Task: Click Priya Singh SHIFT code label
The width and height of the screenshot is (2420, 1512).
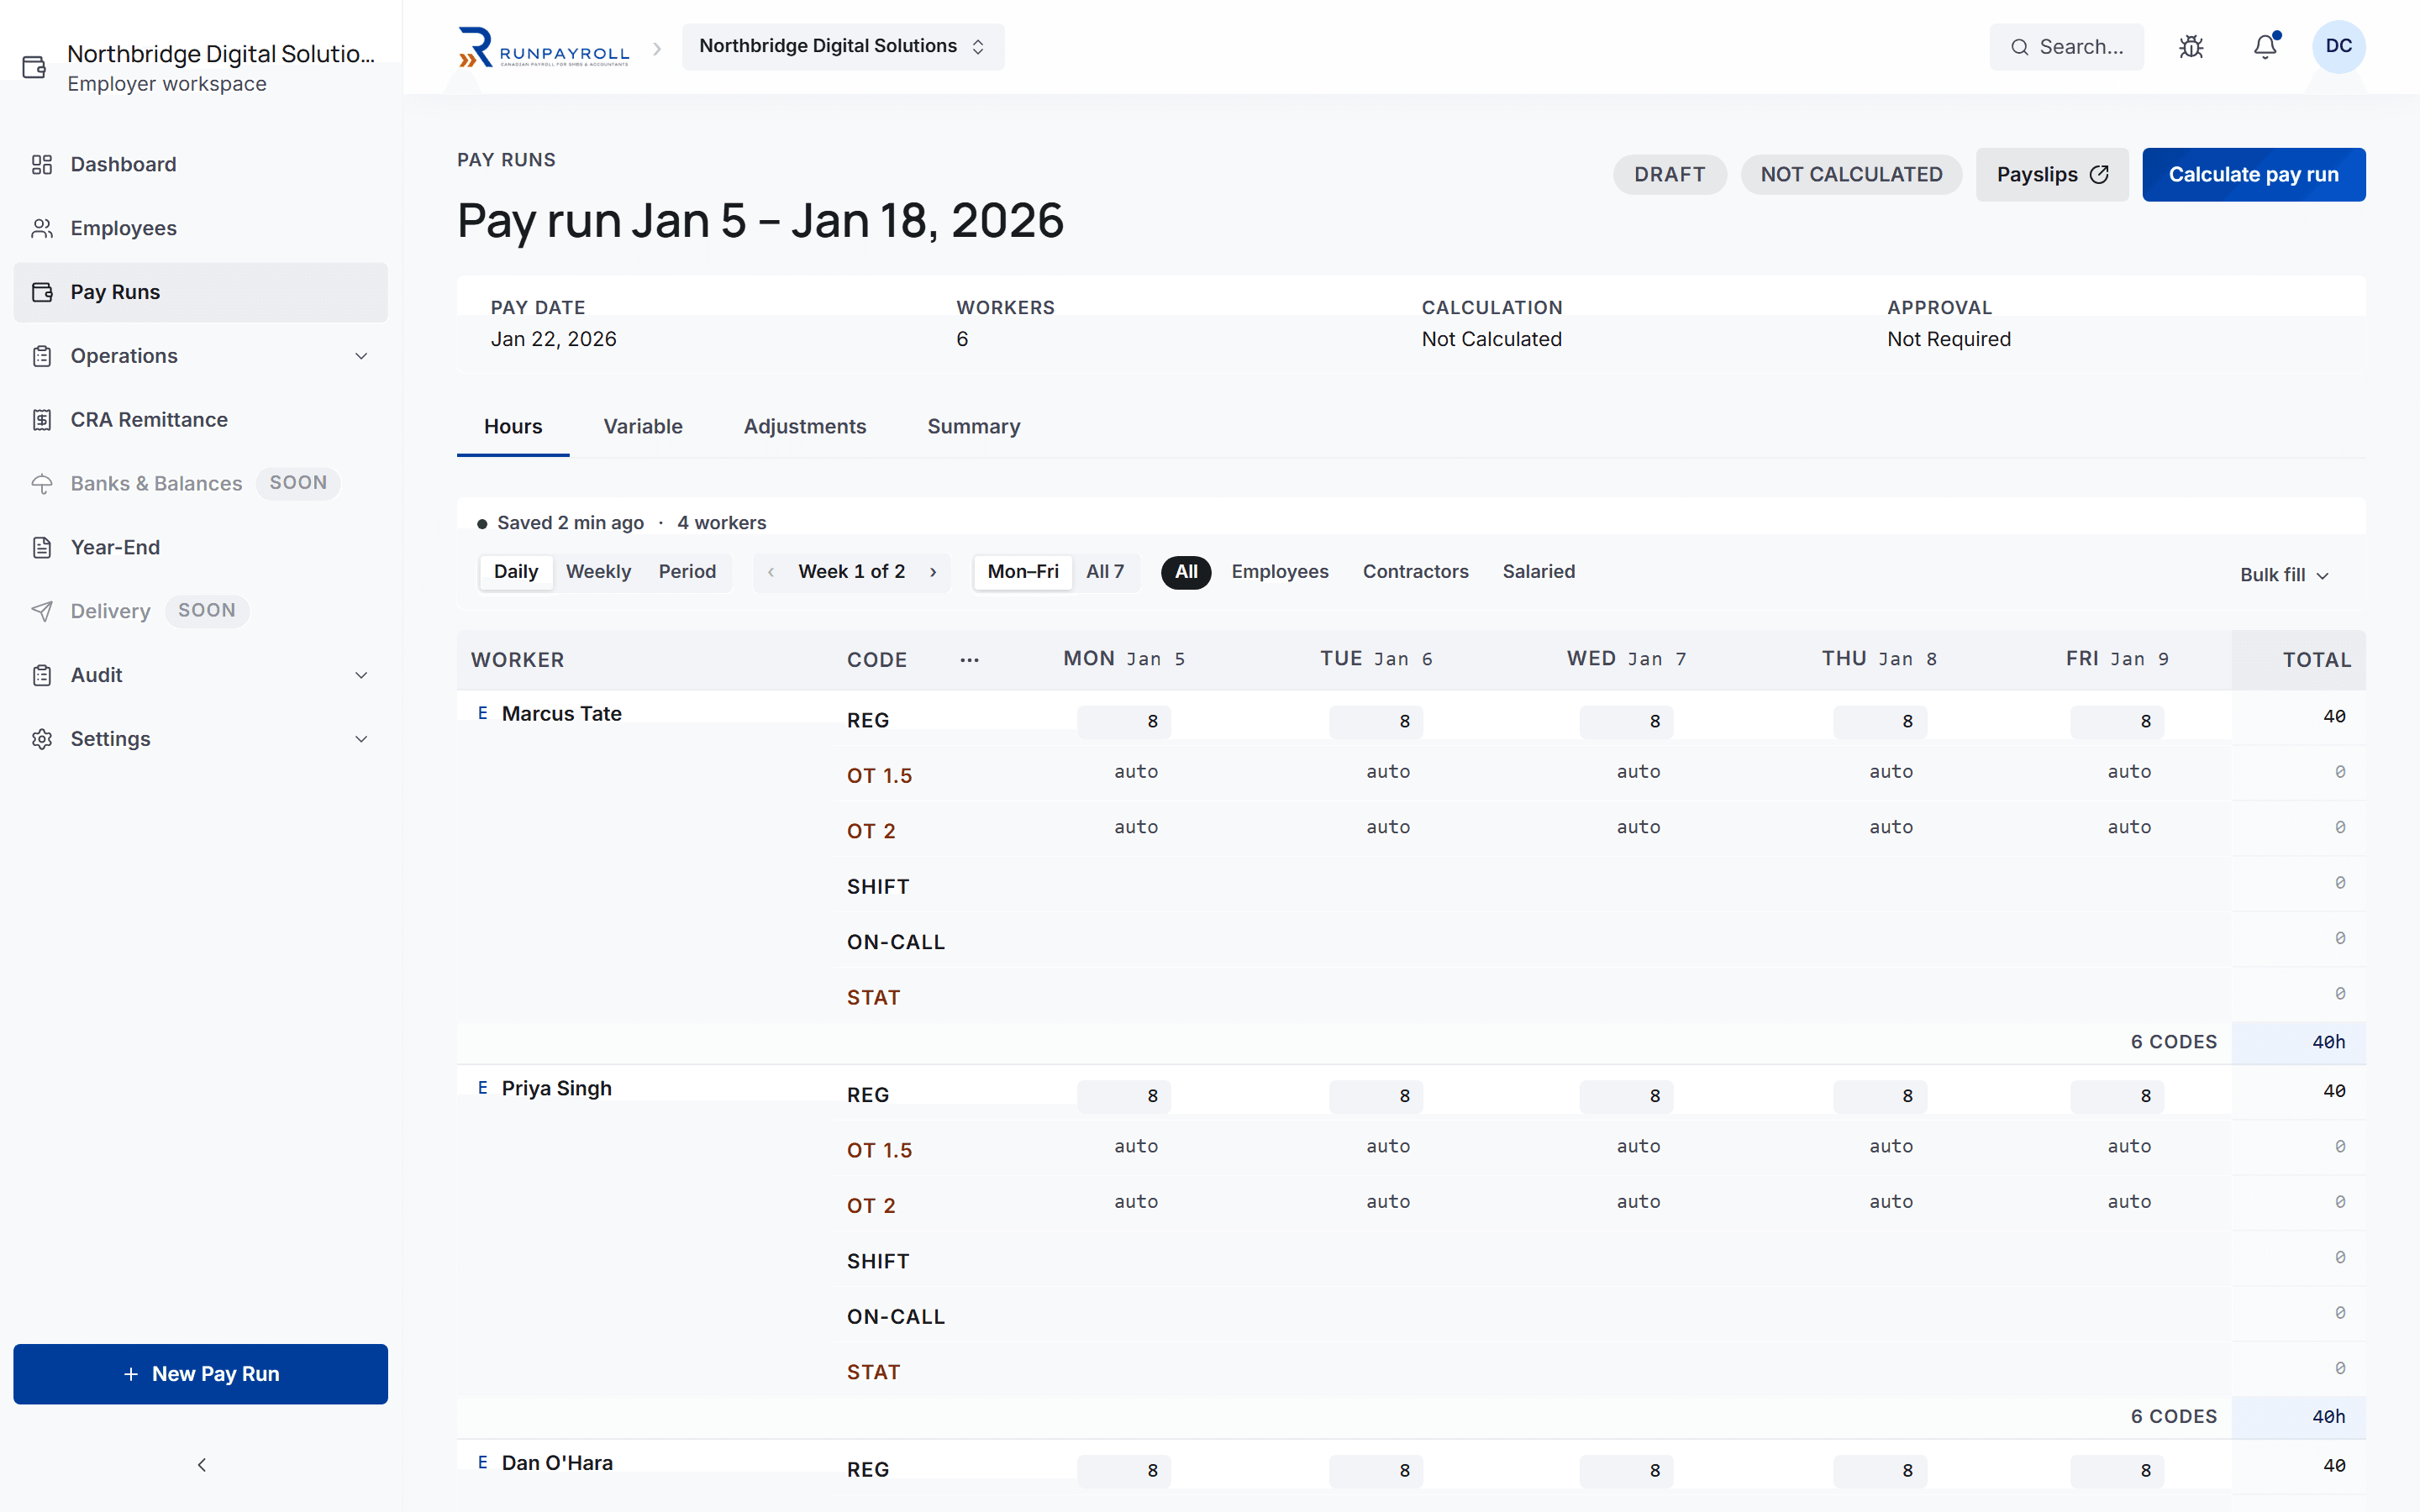Action: [x=878, y=1262]
